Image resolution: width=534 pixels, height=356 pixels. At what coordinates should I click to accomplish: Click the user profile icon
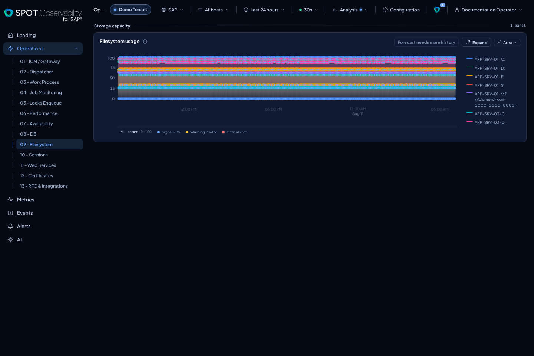tap(457, 10)
